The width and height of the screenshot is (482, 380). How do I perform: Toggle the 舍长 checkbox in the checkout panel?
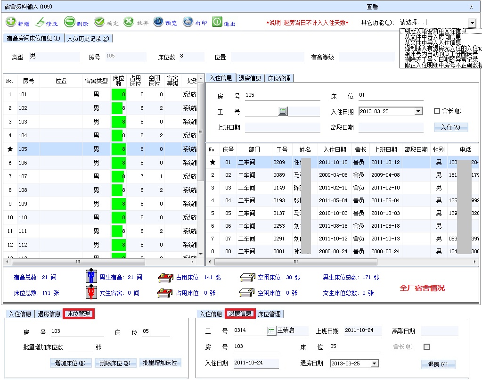coord(426,347)
